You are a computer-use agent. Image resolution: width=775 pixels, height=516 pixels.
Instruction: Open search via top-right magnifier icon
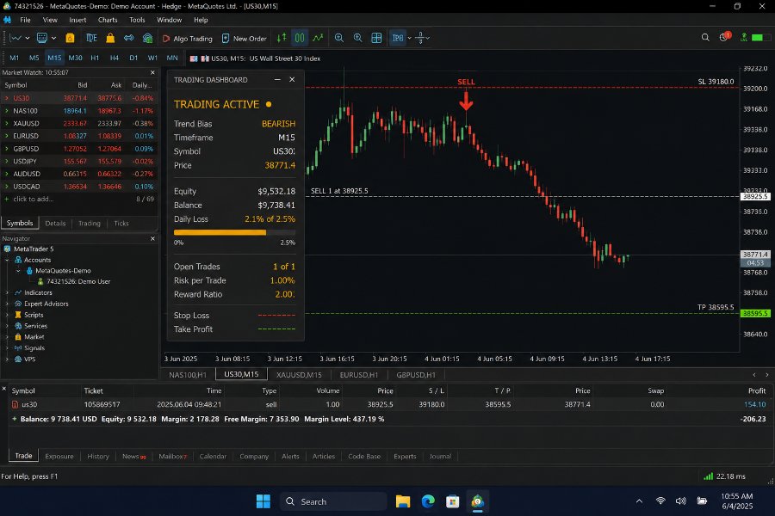(x=705, y=38)
